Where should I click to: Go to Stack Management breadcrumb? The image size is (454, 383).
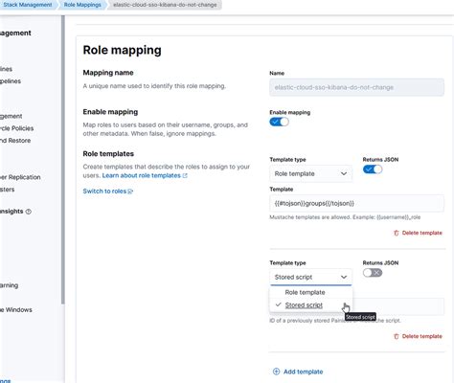[28, 5]
